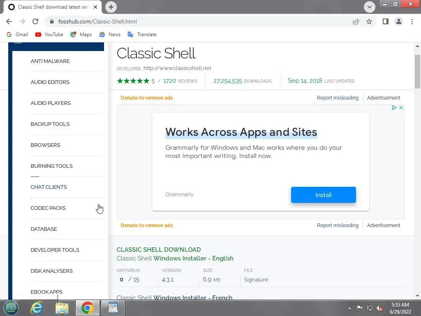Screen dimensions: 421x316
Task: Click Report misleading above the ad
Action: pos(338,98)
